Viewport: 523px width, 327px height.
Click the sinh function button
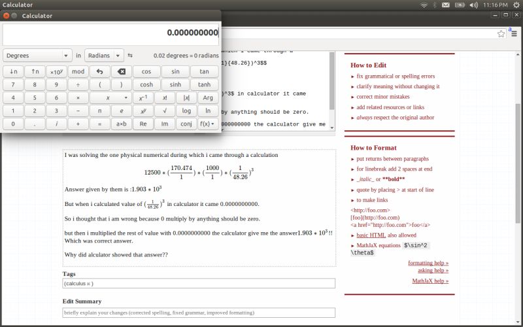(x=175, y=85)
